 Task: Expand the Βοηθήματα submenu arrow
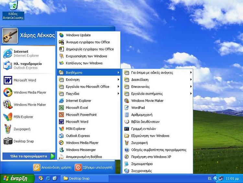point(118,72)
